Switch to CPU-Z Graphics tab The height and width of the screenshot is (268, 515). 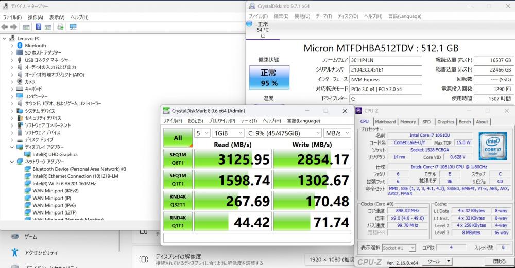point(445,122)
